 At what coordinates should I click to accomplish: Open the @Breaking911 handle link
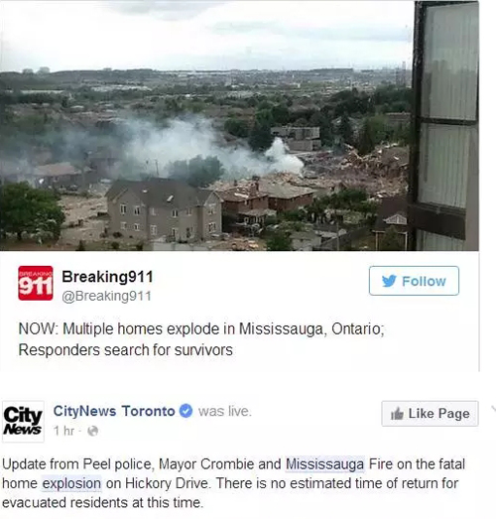coord(106,296)
